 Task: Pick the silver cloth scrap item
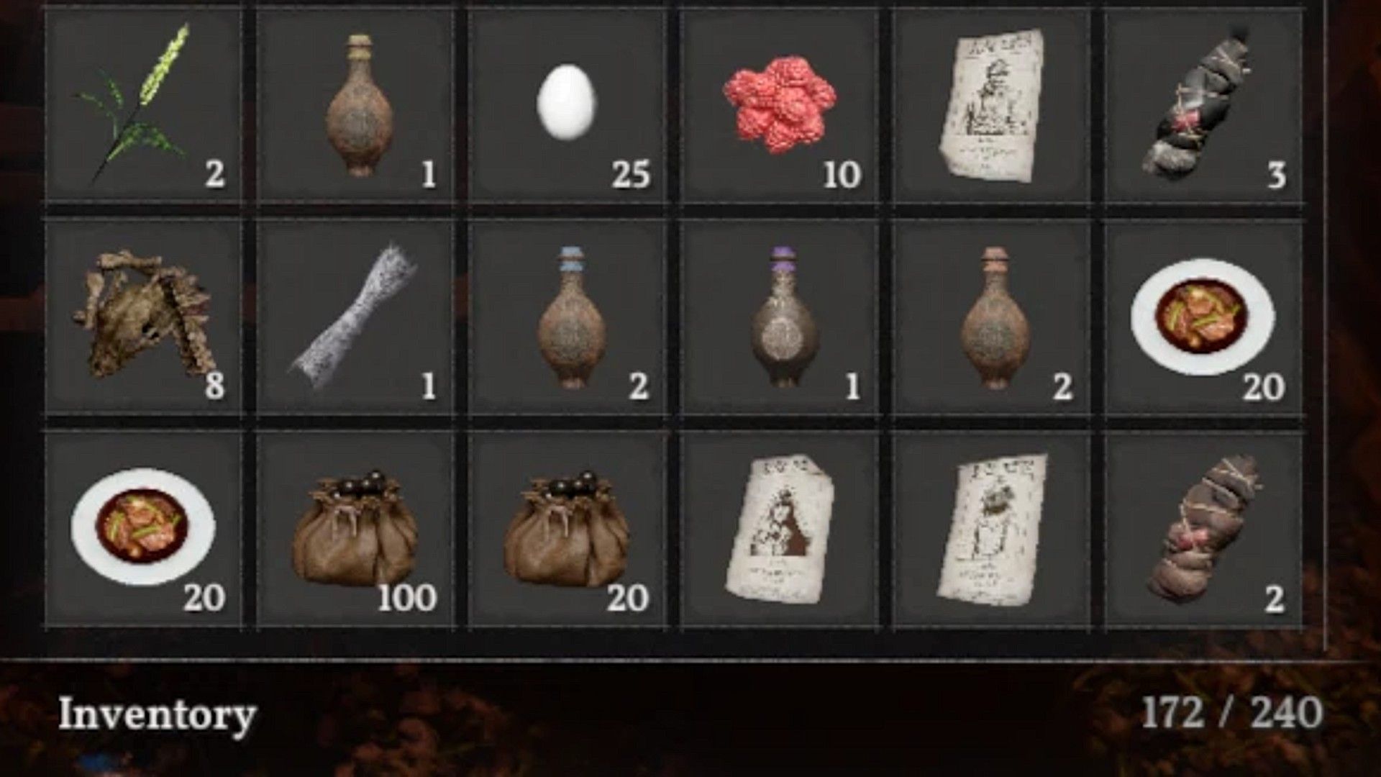(355, 317)
